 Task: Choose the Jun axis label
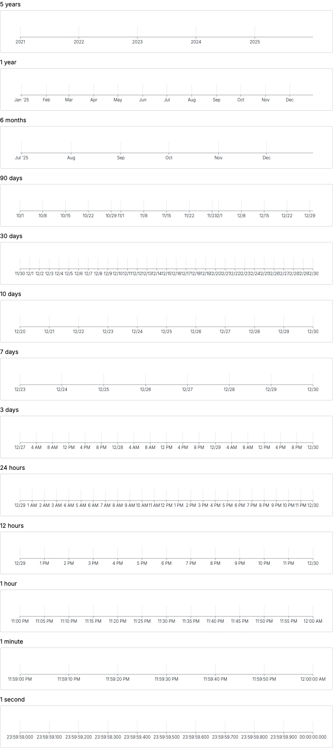point(143,100)
